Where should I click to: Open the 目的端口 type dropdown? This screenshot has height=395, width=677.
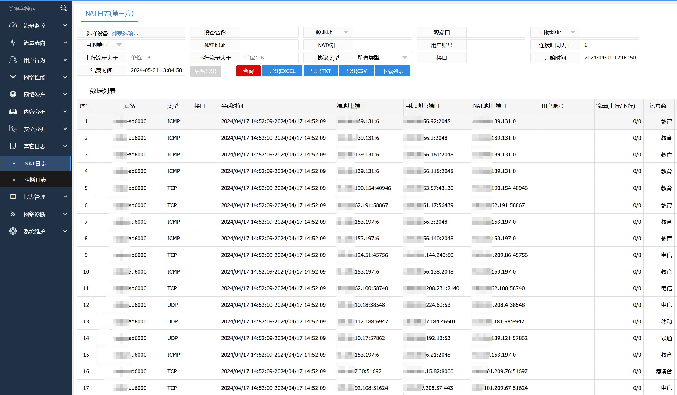pos(119,45)
